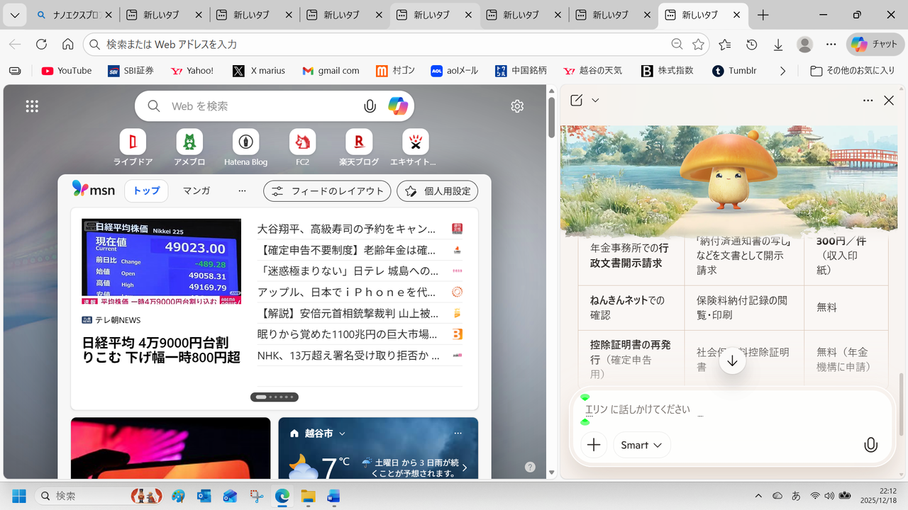
Task: Reload the current page
Action: click(x=41, y=44)
